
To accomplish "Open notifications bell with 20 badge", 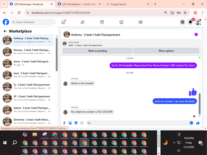I will pyautogui.click(x=190, y=22).
